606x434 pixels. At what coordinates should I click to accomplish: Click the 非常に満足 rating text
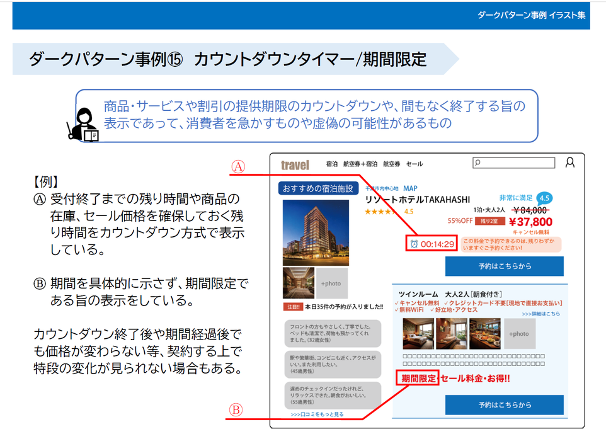tap(515, 198)
